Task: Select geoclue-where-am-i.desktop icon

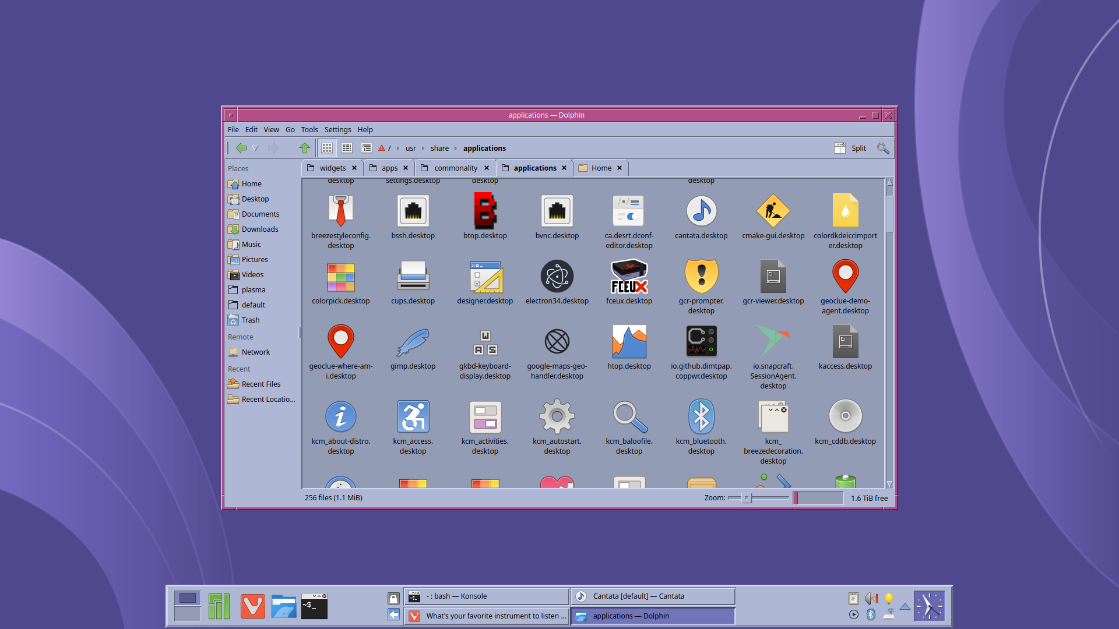Action: [x=341, y=341]
